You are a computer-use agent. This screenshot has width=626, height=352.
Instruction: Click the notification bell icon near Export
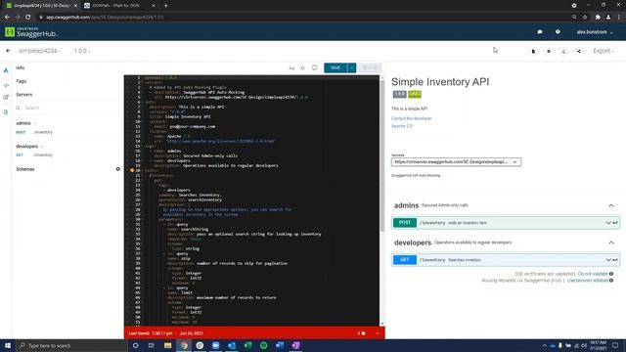[x=563, y=51]
